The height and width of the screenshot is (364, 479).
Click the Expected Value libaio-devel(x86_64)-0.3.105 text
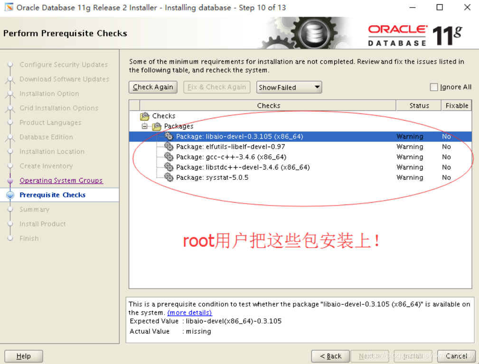(234, 321)
